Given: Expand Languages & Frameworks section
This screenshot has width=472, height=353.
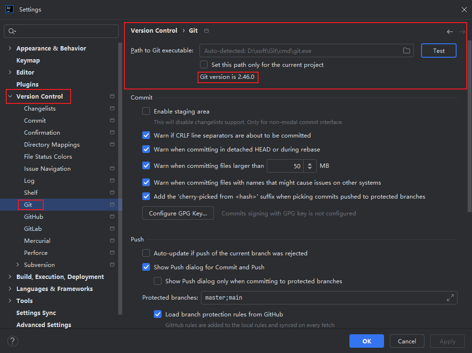Looking at the screenshot, I should [x=10, y=289].
